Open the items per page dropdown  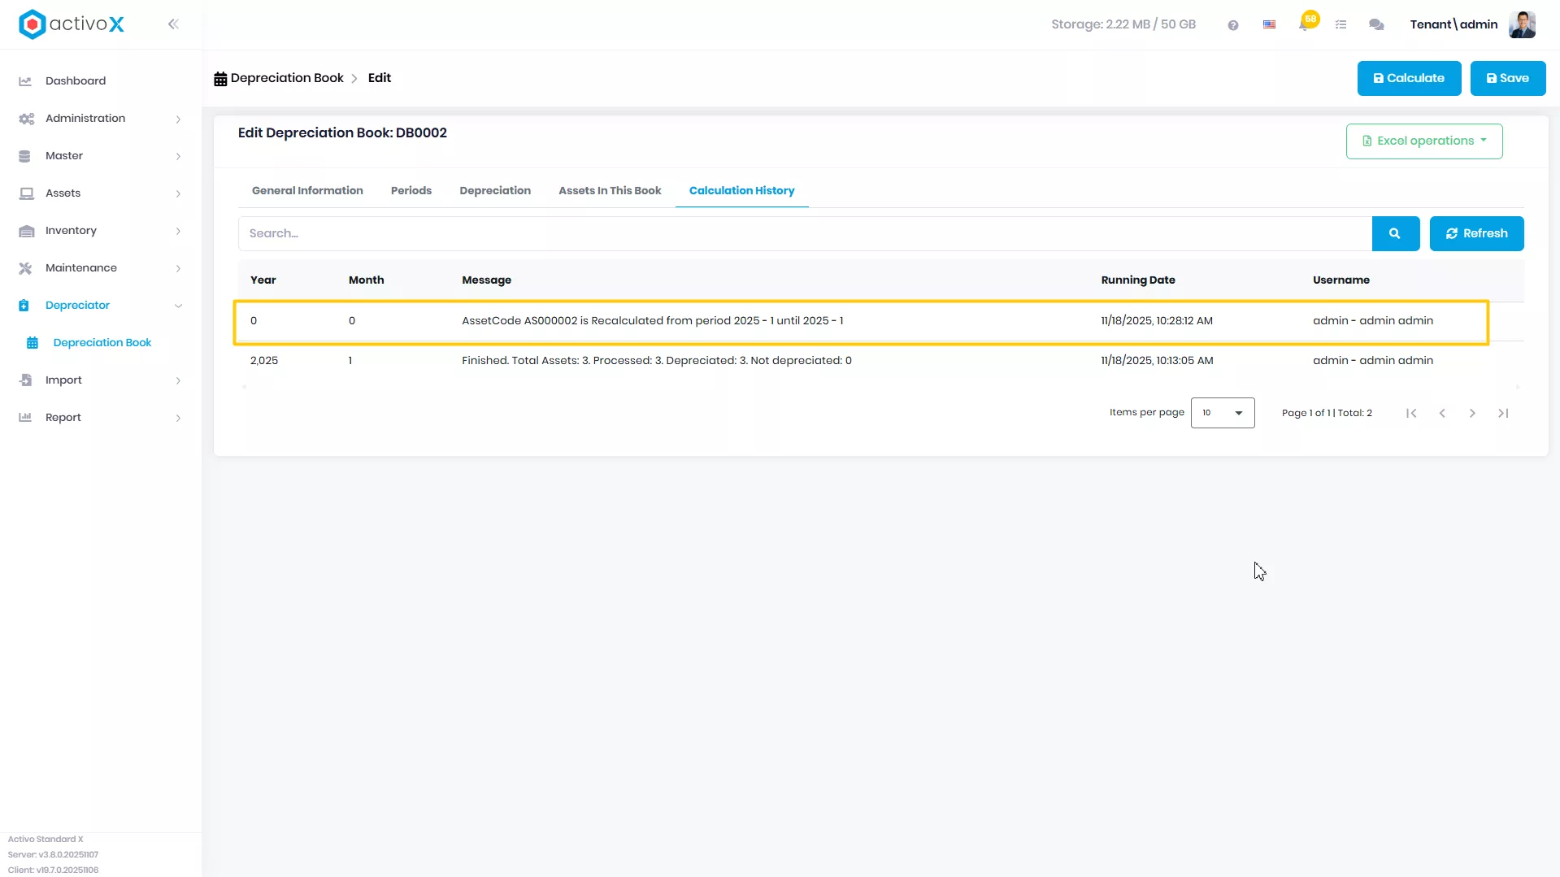point(1223,413)
